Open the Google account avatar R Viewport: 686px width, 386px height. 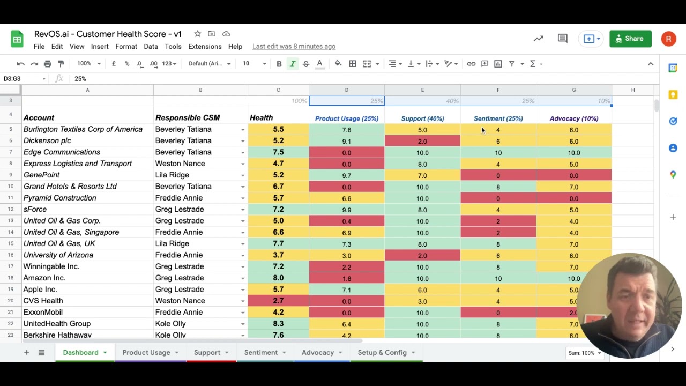tap(668, 39)
